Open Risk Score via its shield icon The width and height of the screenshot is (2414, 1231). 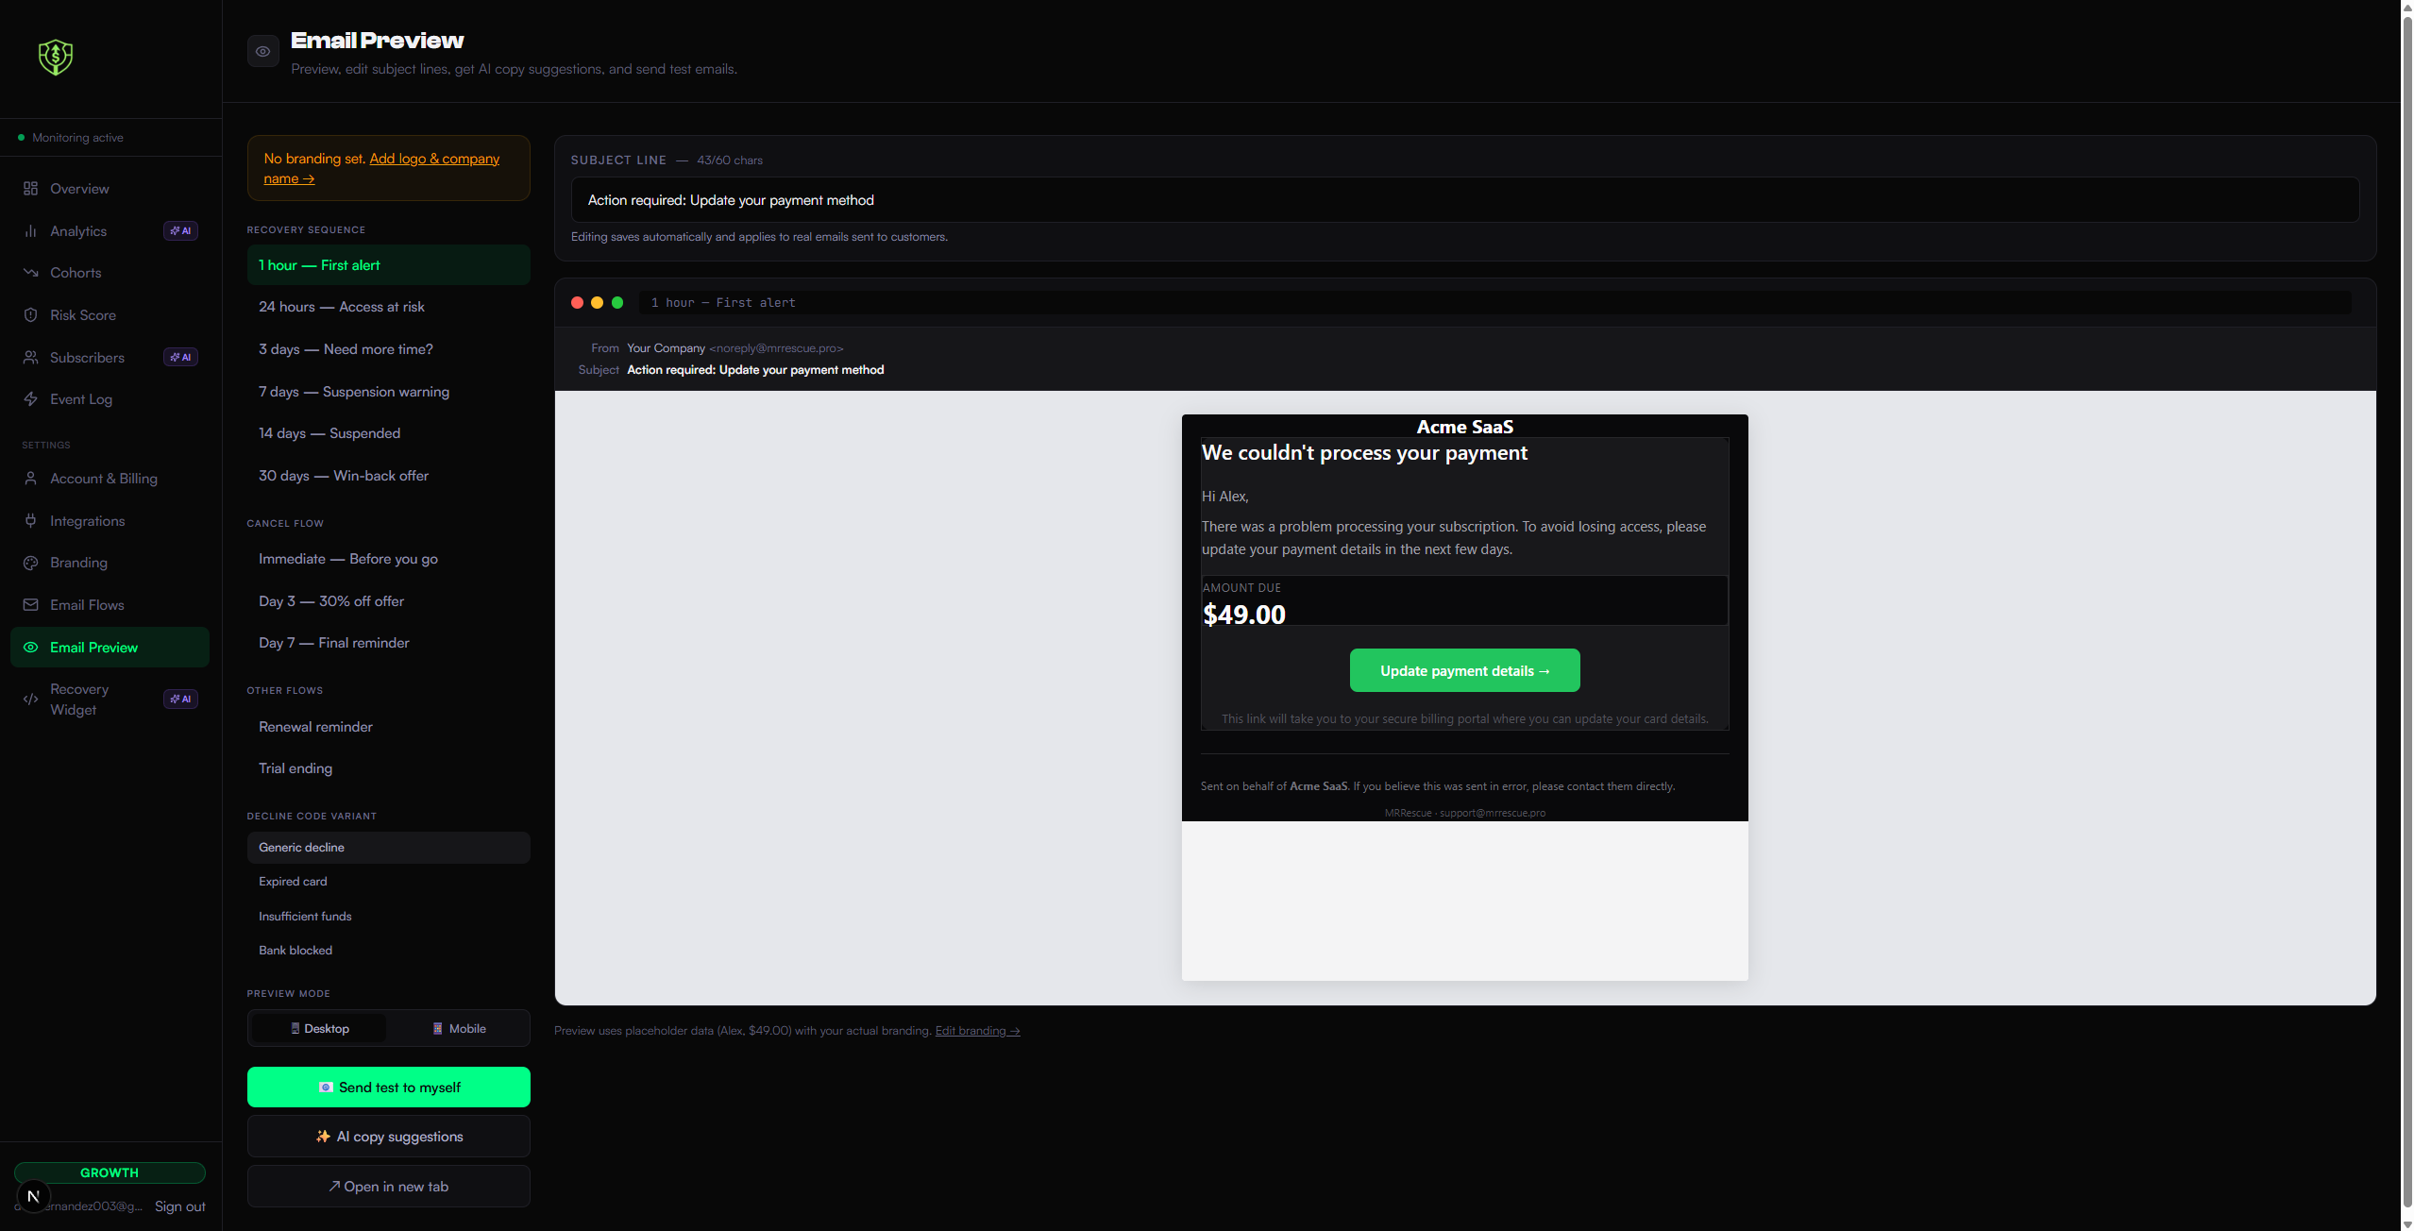[x=31, y=314]
